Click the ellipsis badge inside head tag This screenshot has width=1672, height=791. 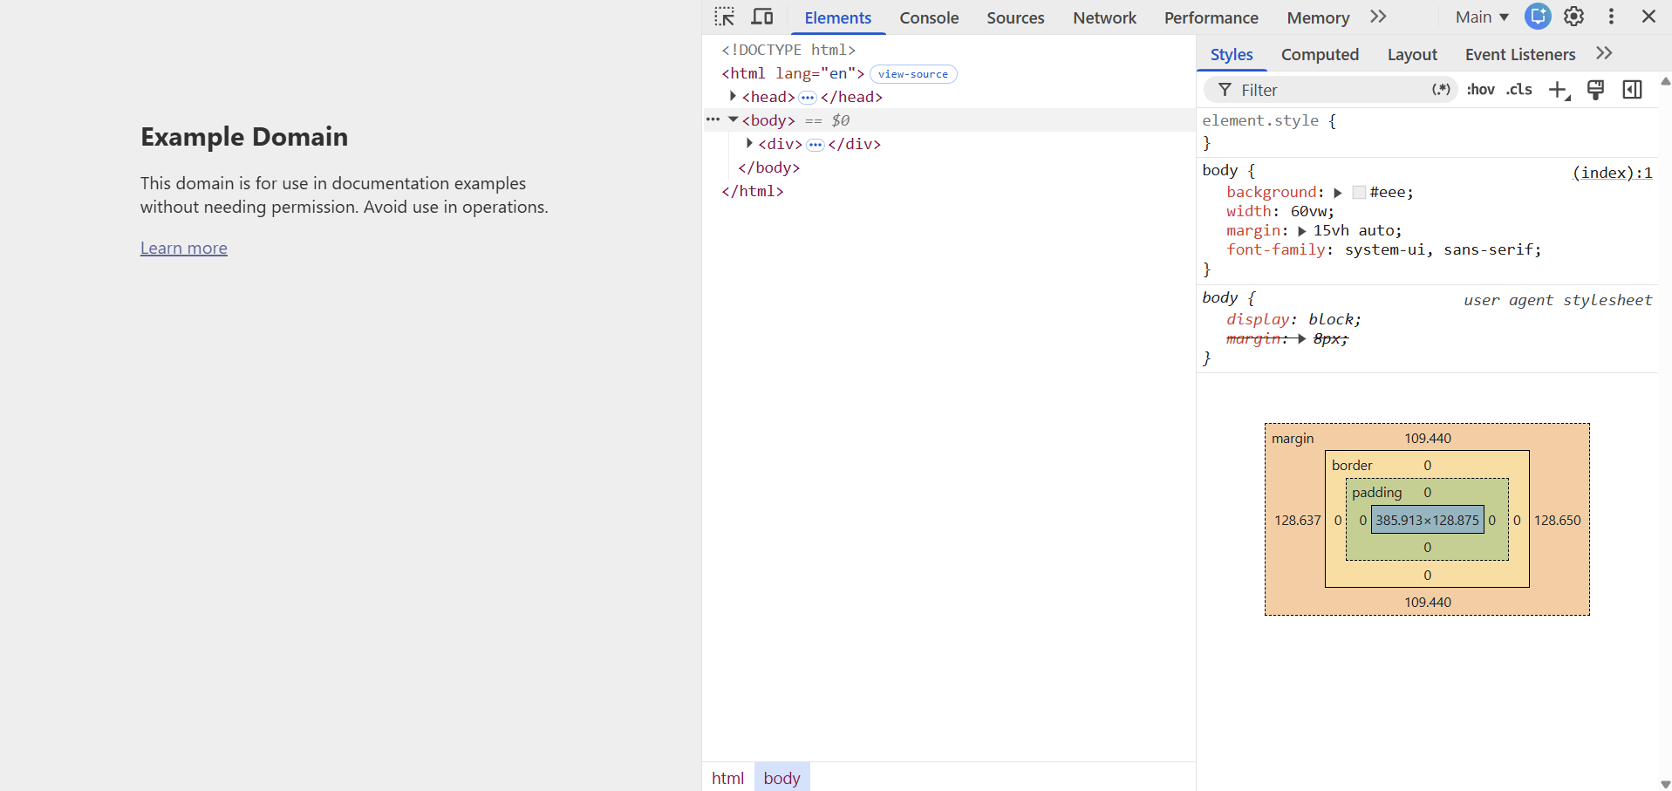[808, 98]
